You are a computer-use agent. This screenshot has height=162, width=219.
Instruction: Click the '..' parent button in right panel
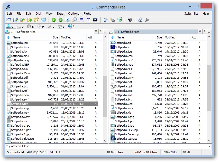click(209, 32)
